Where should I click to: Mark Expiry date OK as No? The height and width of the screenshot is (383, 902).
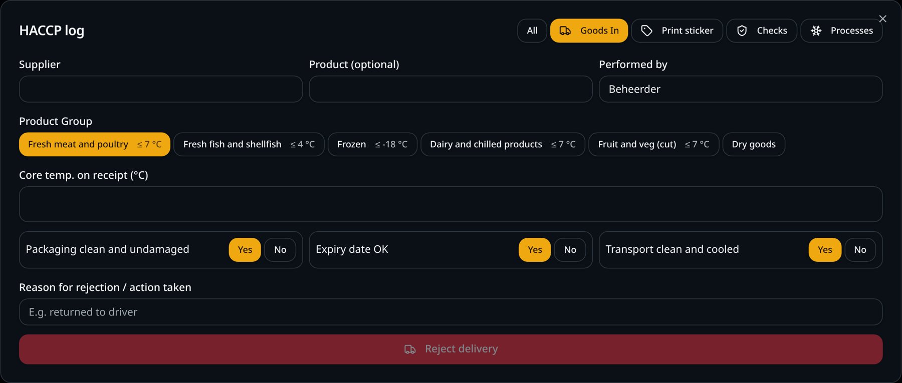570,250
